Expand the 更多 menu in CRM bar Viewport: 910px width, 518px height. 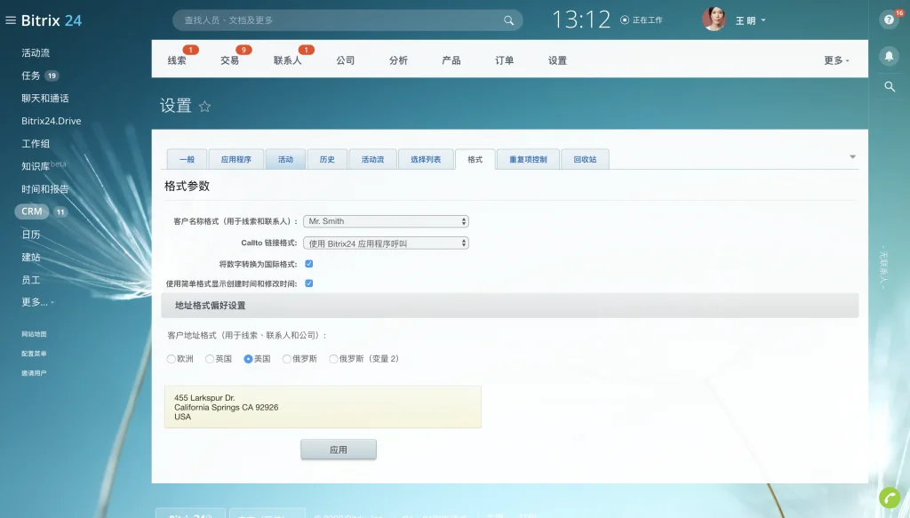(836, 60)
